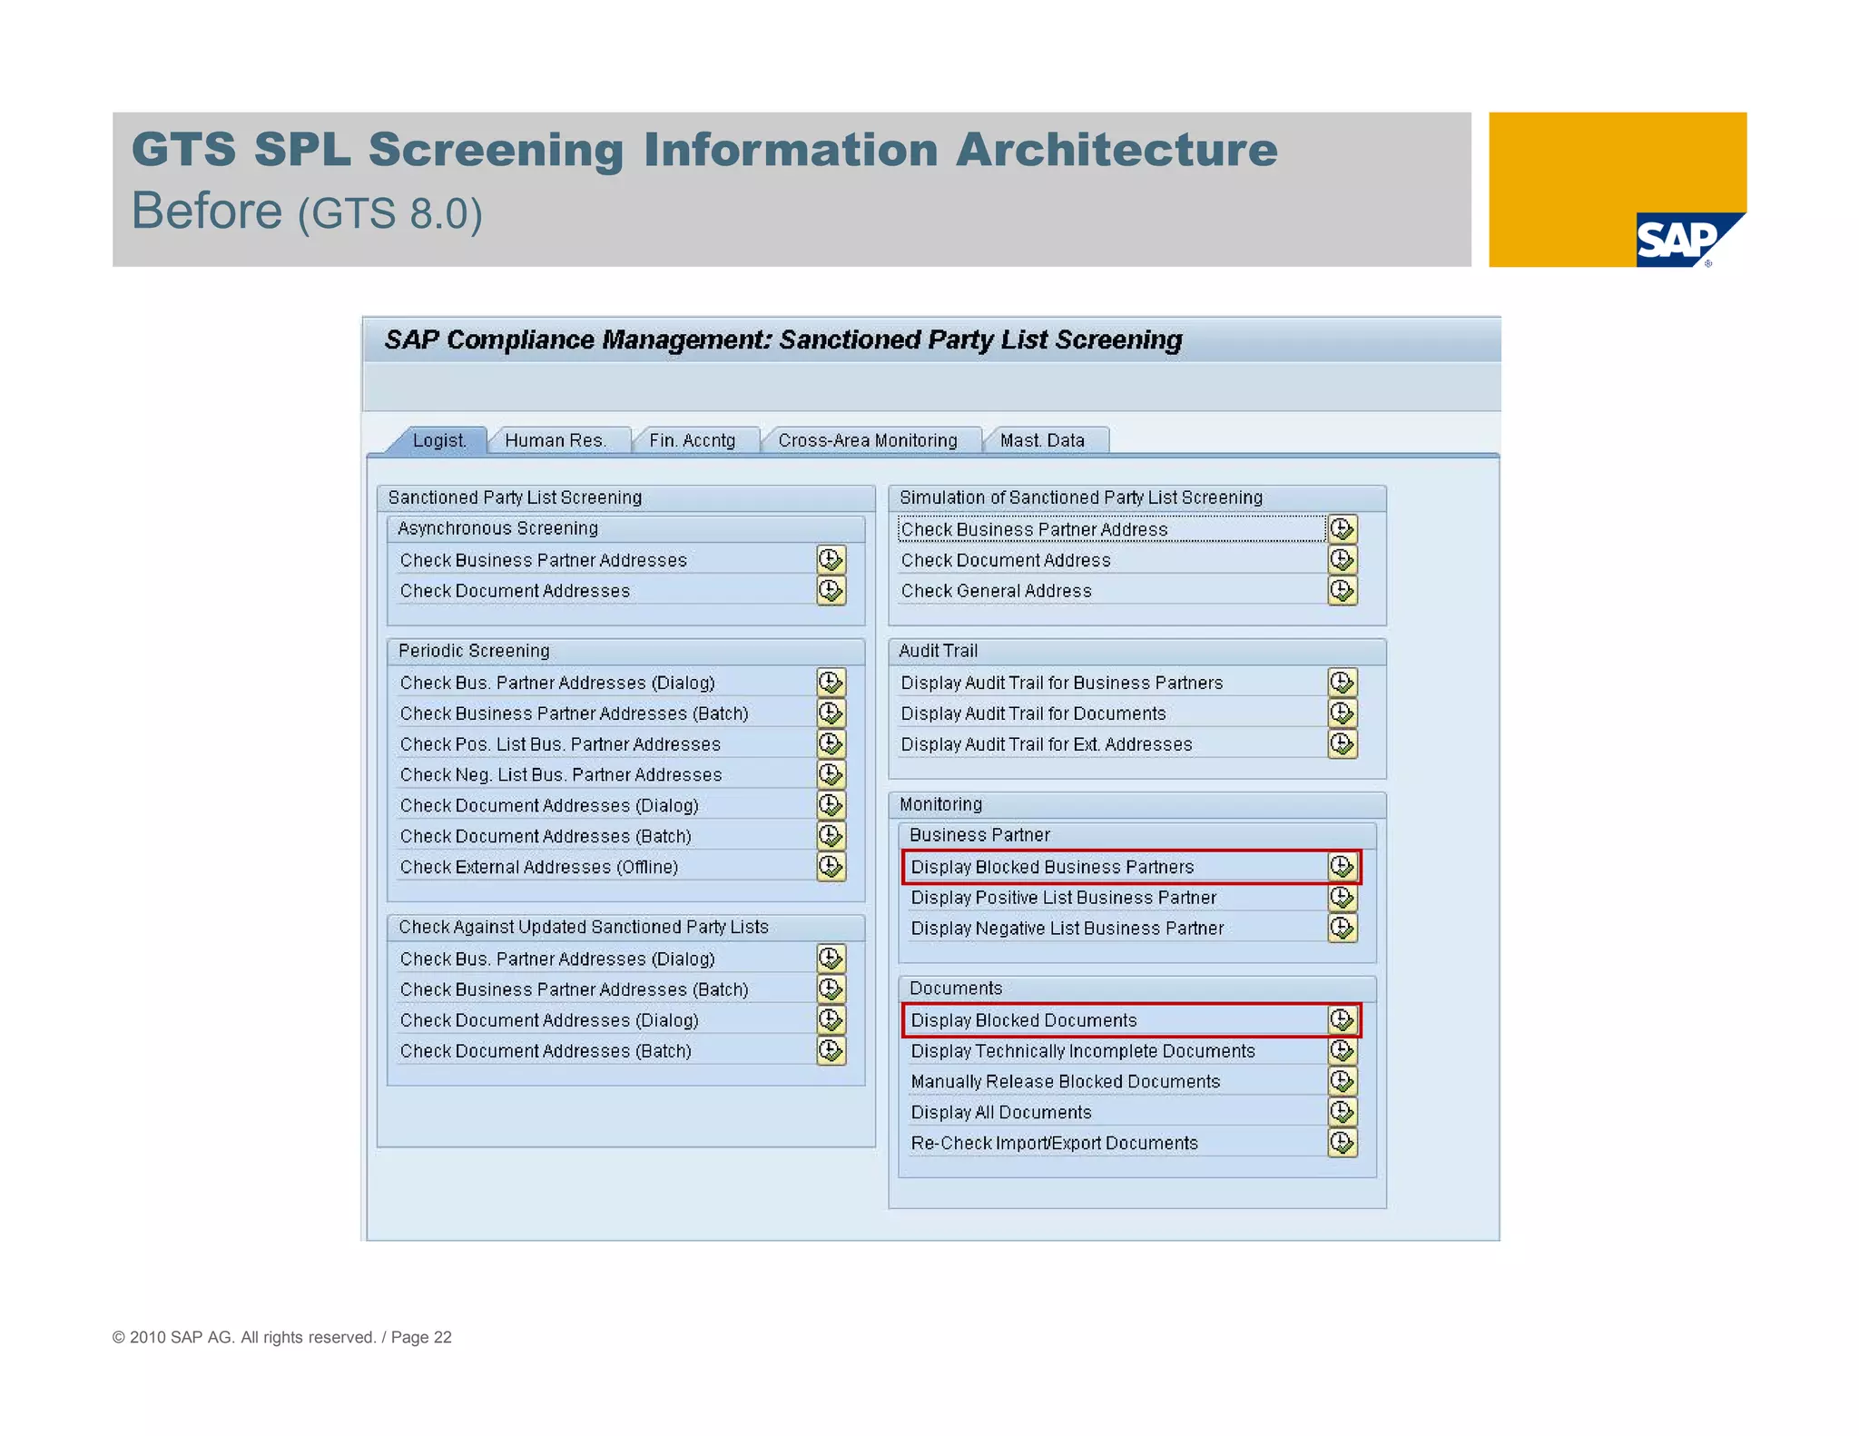The image size is (1859, 1436).
Task: Execute icon for Display Technically Incomplete Documents
Action: coord(1343,1051)
